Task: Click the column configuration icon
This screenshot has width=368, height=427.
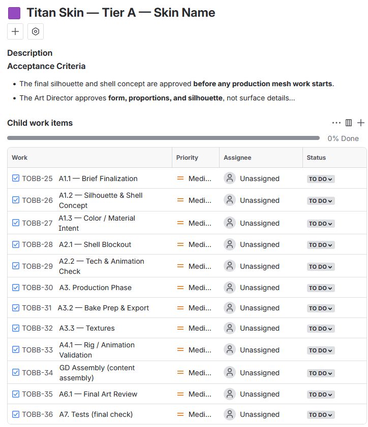Action: click(x=349, y=123)
